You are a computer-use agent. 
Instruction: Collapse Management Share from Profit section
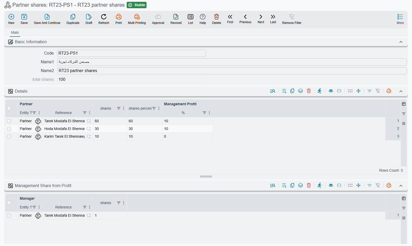coord(401,186)
